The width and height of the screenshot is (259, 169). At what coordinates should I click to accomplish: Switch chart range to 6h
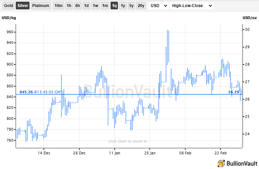77,6
